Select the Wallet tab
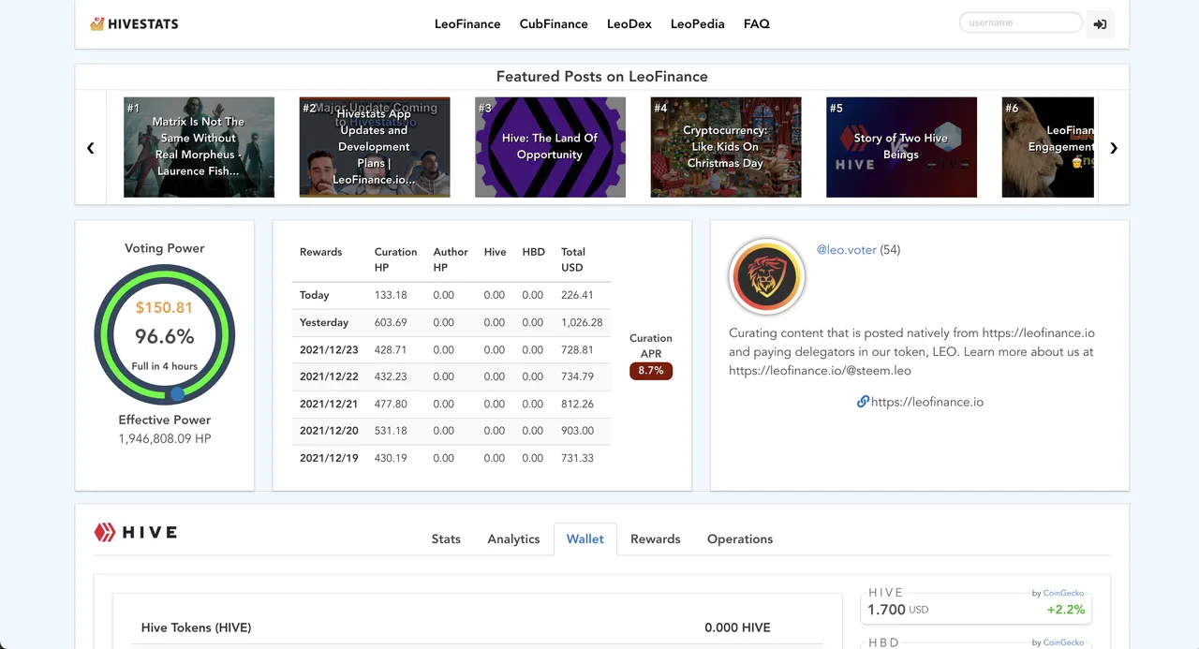Screen dimensions: 1199x649 click(585, 539)
